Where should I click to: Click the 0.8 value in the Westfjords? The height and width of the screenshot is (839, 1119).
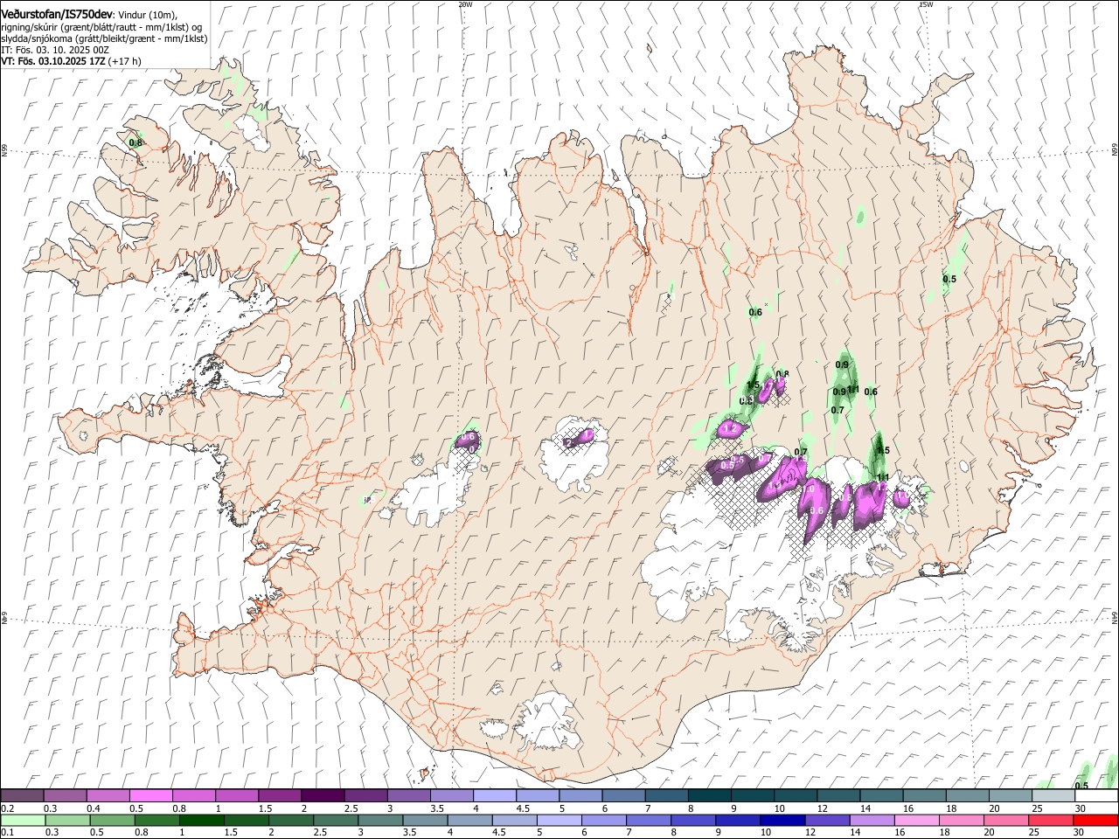pos(136,142)
